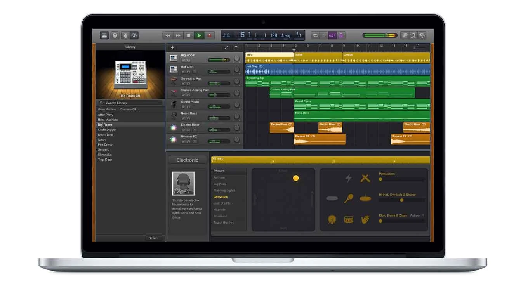Open the Editors scissors button
This screenshot has height=299, width=528.
pyautogui.click(x=134, y=35)
